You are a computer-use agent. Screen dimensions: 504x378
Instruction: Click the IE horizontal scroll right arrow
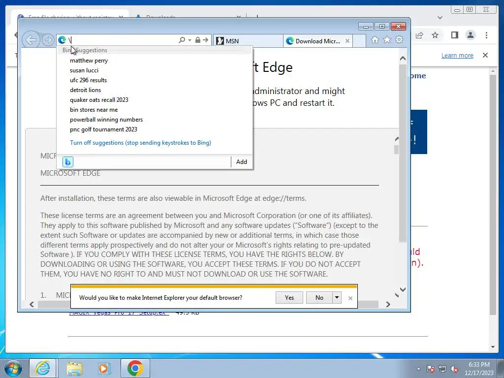(388, 304)
